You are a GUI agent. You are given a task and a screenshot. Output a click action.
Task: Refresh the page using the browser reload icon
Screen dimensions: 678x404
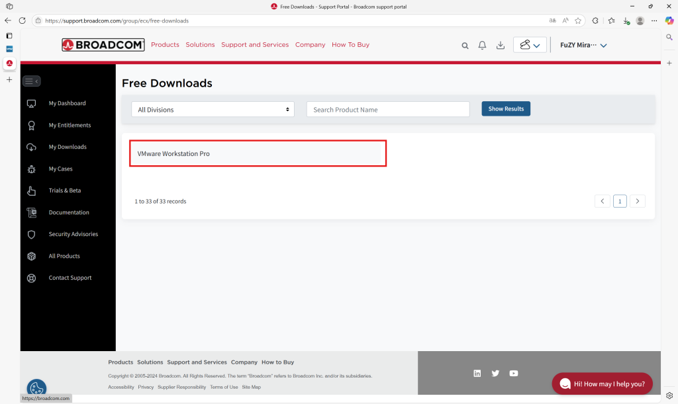pyautogui.click(x=22, y=20)
